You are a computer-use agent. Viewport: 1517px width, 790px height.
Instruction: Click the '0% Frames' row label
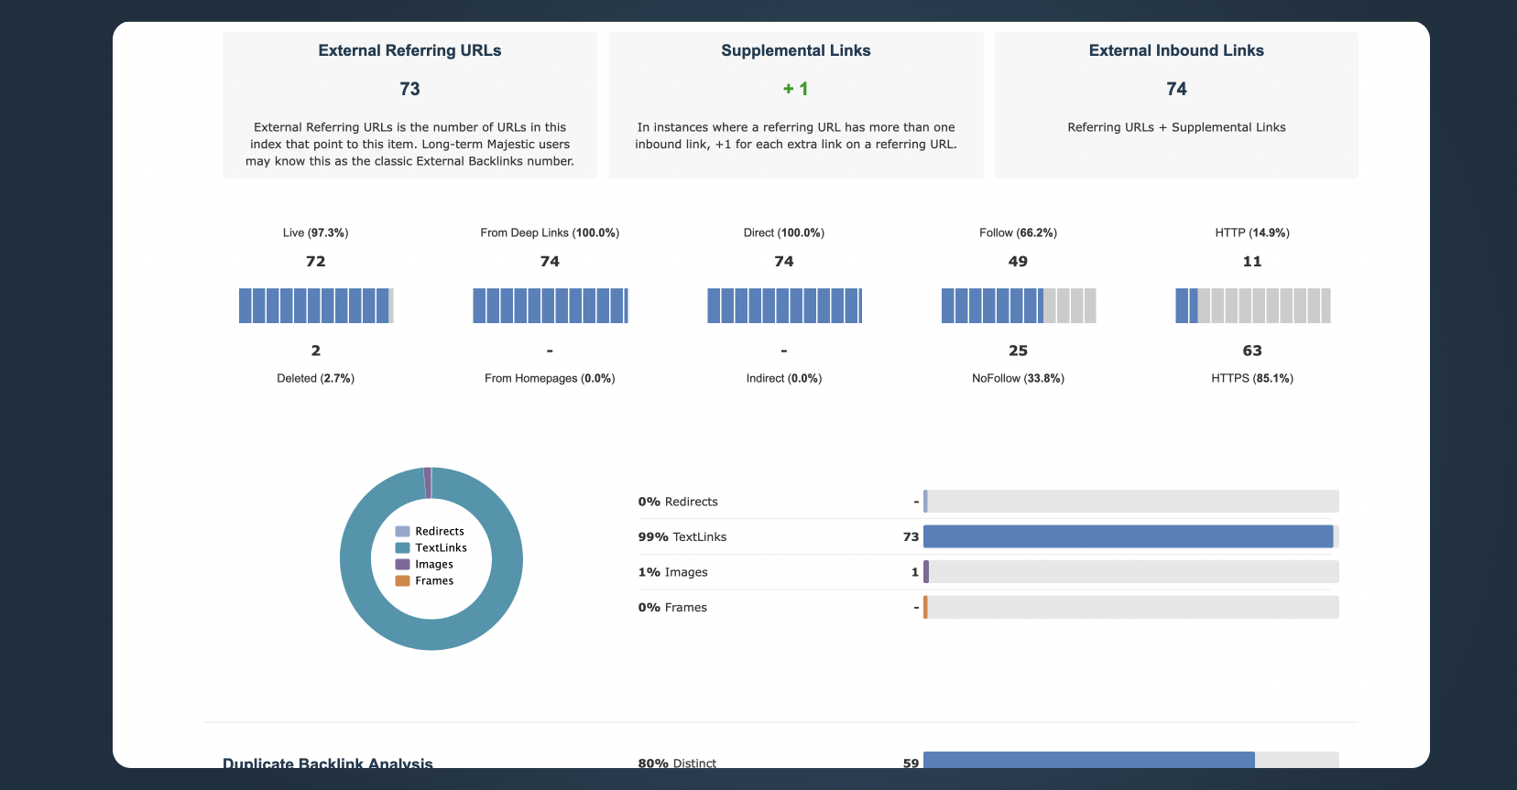coord(672,607)
